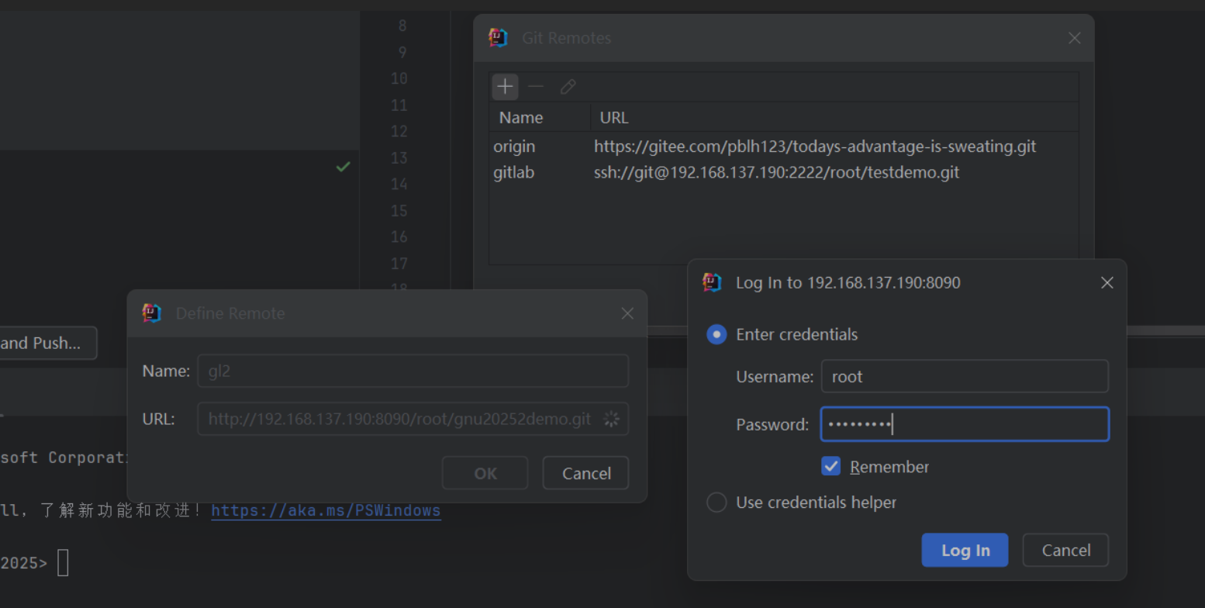Click the Name column header
This screenshot has width=1205, height=608.
[x=540, y=118]
